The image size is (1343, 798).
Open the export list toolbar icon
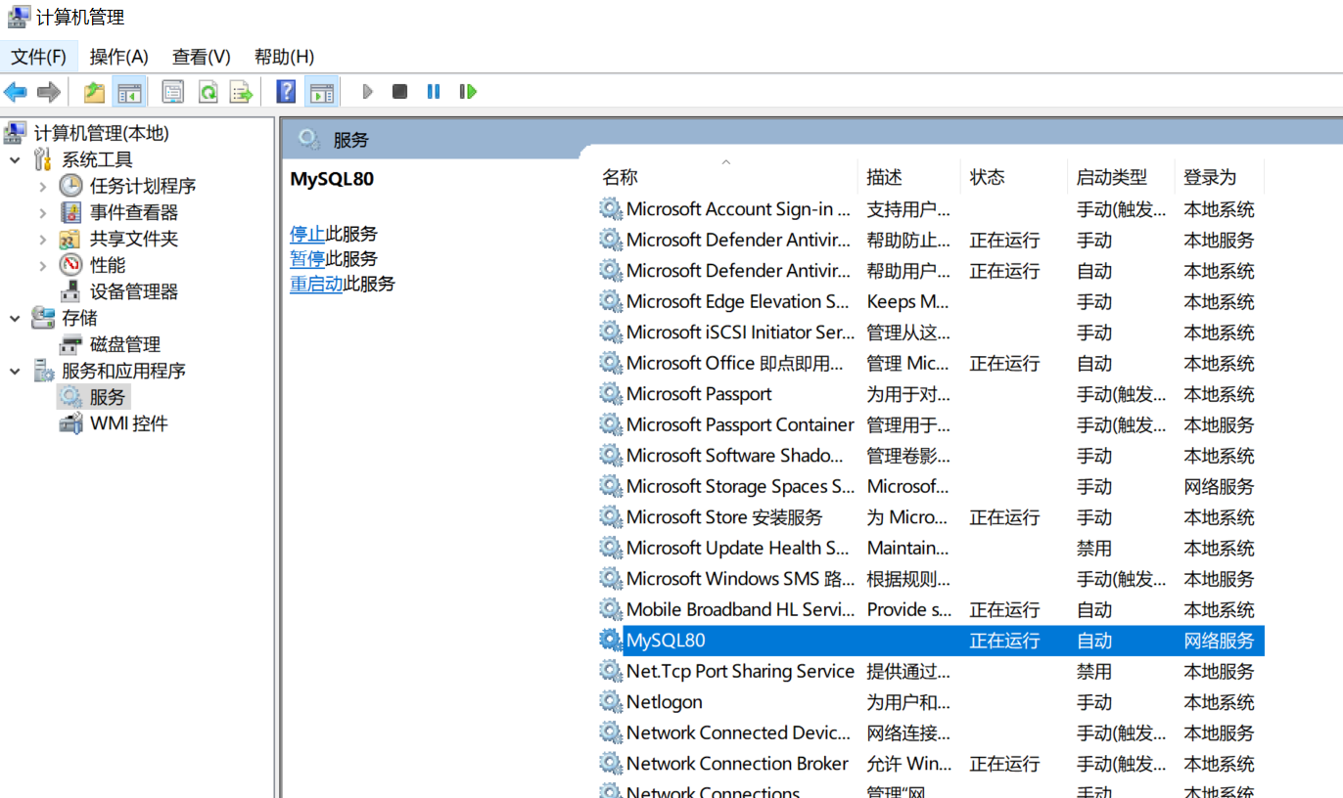tap(240, 91)
